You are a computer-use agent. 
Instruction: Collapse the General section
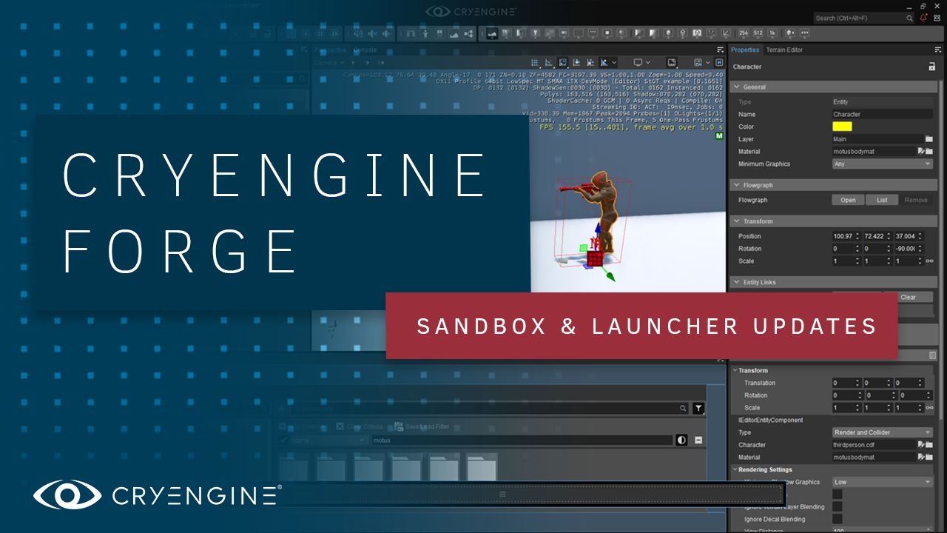[x=833, y=87]
